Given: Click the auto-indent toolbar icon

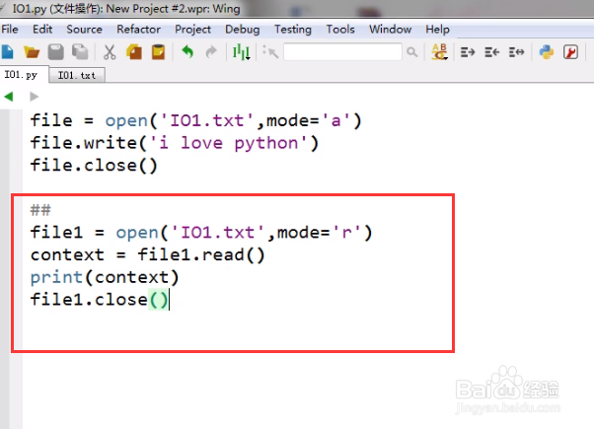Looking at the screenshot, I should [x=516, y=52].
